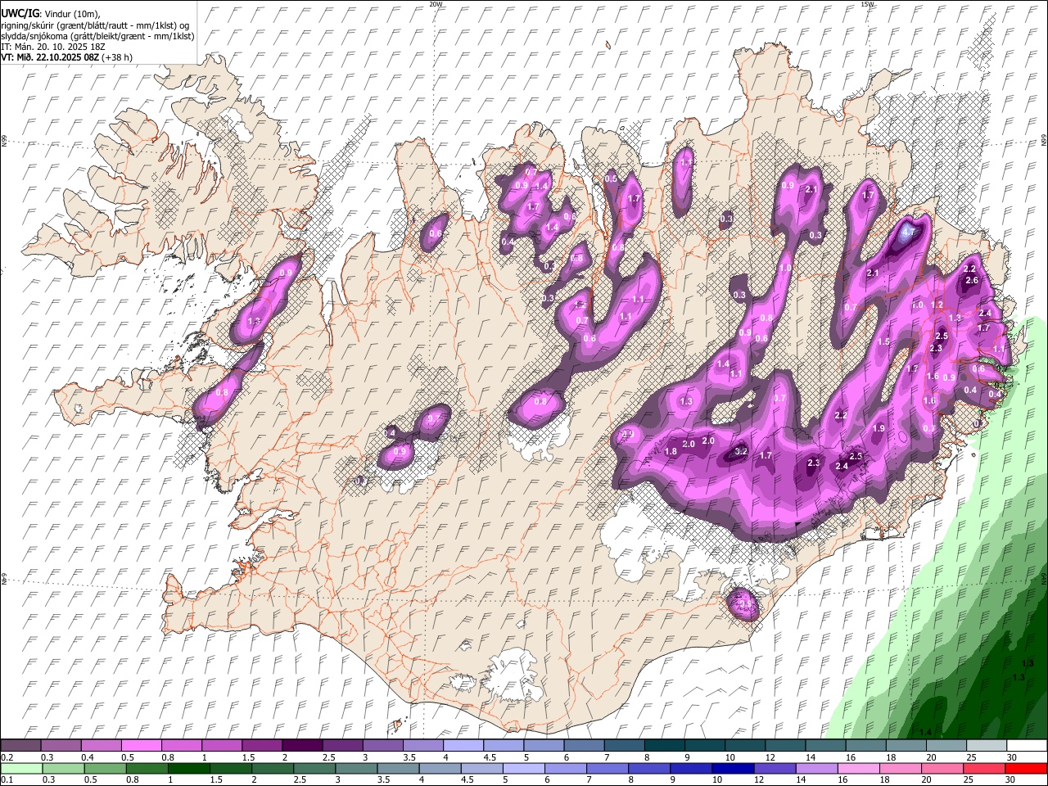Click the 1.8 snowfall value on the map
This screenshot has height=786, width=1048.
tap(671, 451)
